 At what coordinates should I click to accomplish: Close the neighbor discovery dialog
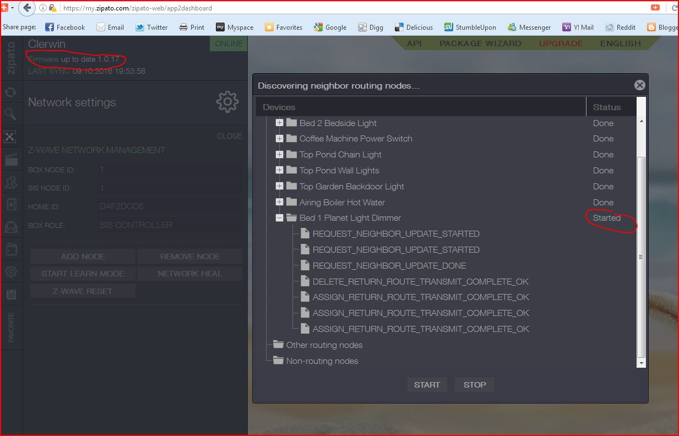pos(639,85)
